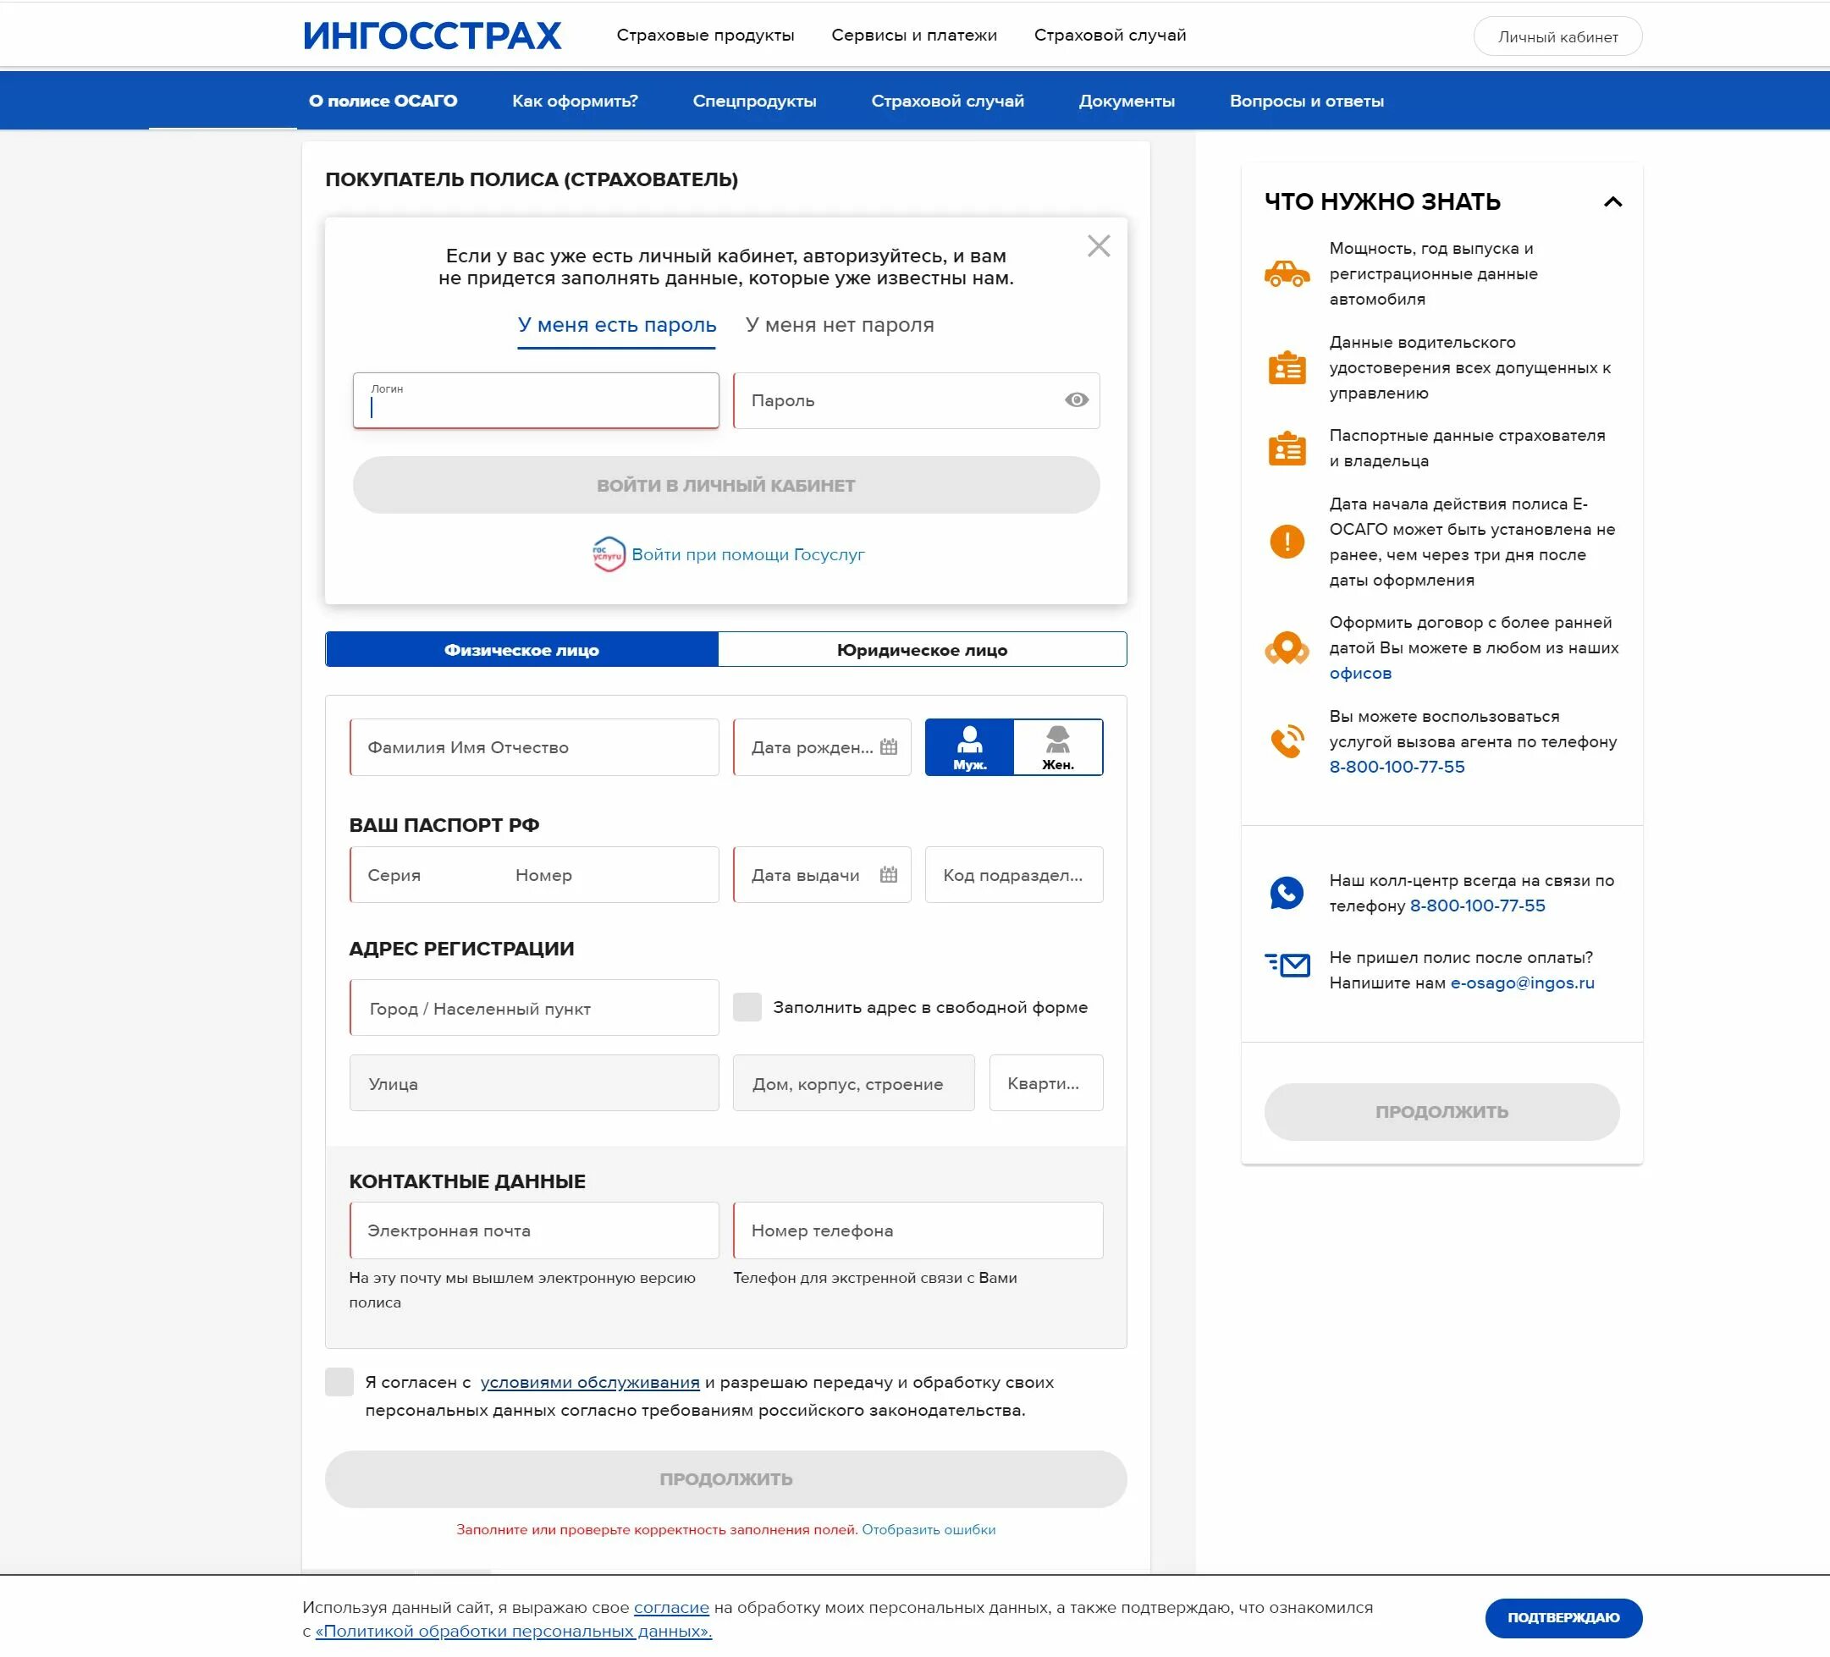The height and width of the screenshot is (1657, 1830).
Task: Check Заполнить адрес в свободной форме
Action: click(747, 1006)
